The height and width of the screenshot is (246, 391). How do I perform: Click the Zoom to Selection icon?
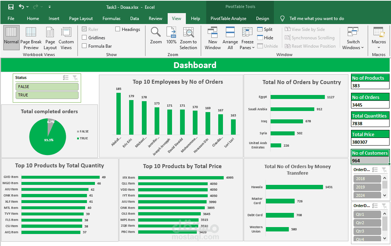pyautogui.click(x=188, y=36)
